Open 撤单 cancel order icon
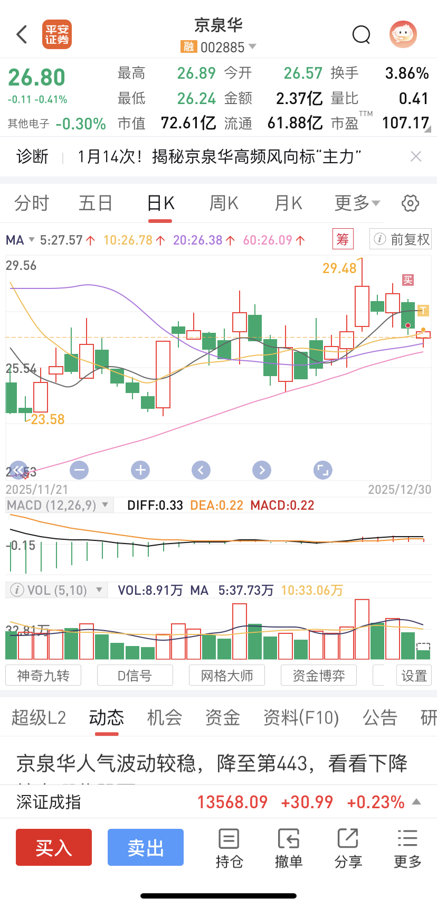The image size is (437, 907). (289, 849)
